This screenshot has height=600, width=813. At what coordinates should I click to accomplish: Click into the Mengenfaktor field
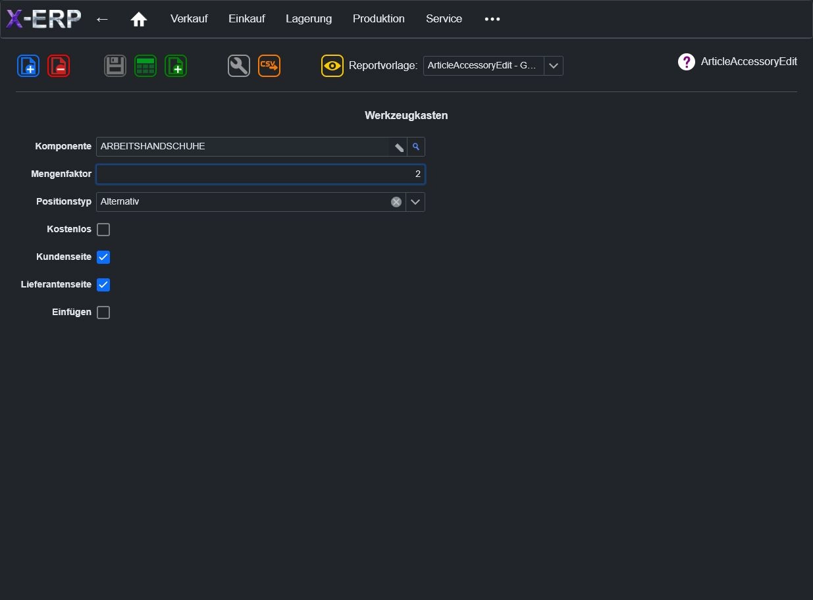click(x=261, y=174)
